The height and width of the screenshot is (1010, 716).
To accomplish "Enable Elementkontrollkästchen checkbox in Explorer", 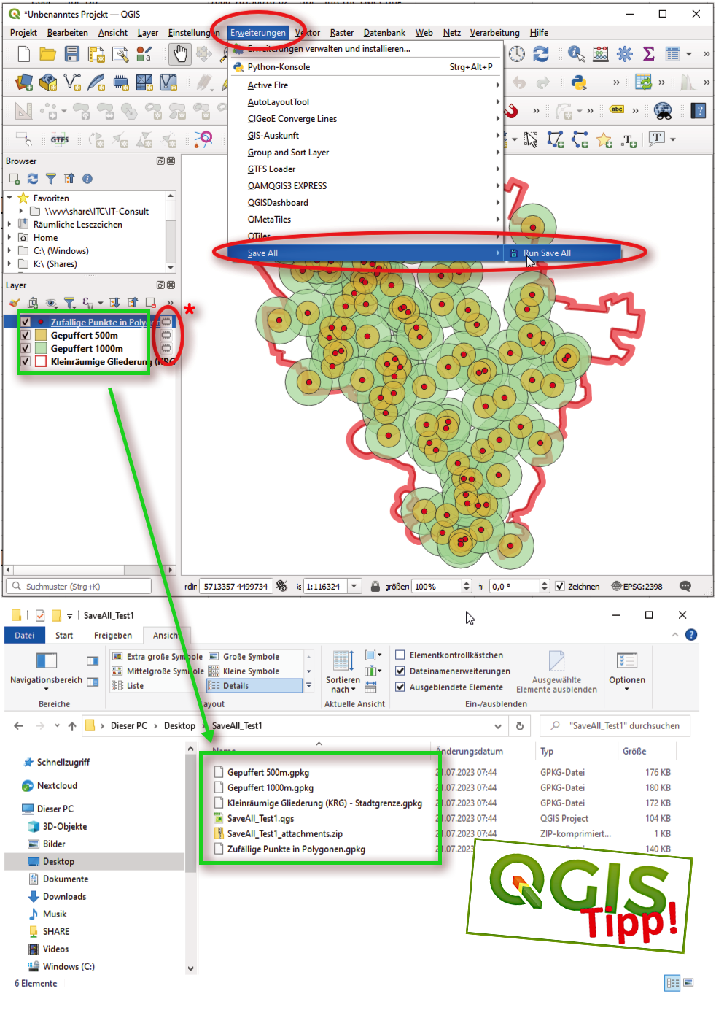I will pyautogui.click(x=400, y=655).
